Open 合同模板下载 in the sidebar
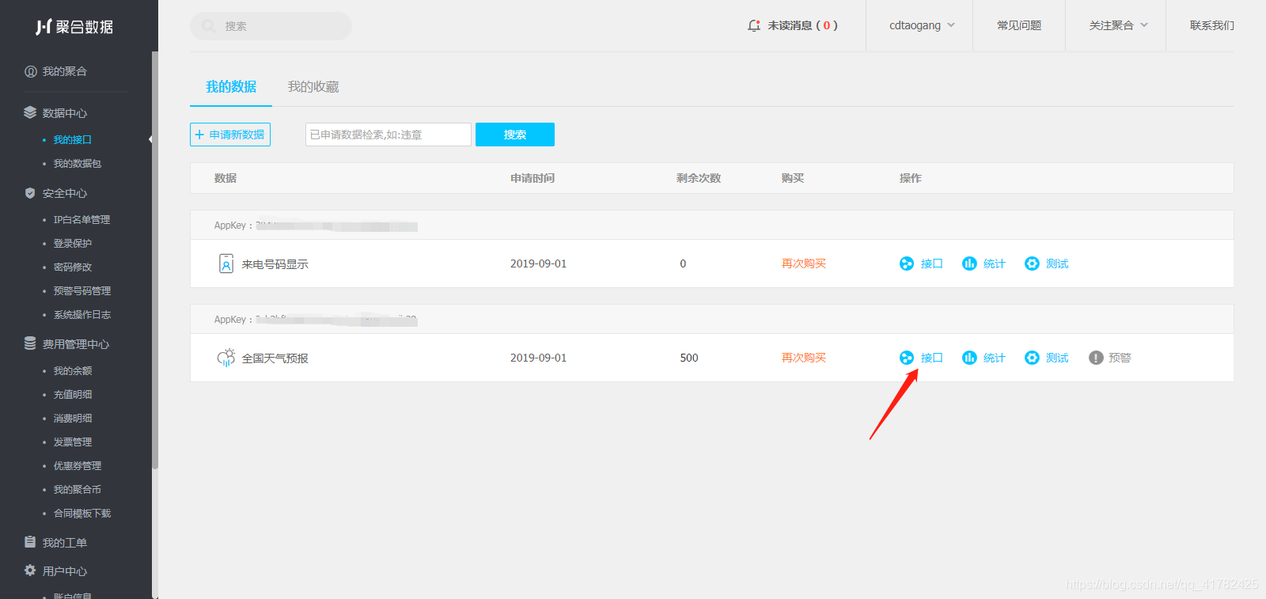This screenshot has width=1266, height=599. click(x=82, y=514)
